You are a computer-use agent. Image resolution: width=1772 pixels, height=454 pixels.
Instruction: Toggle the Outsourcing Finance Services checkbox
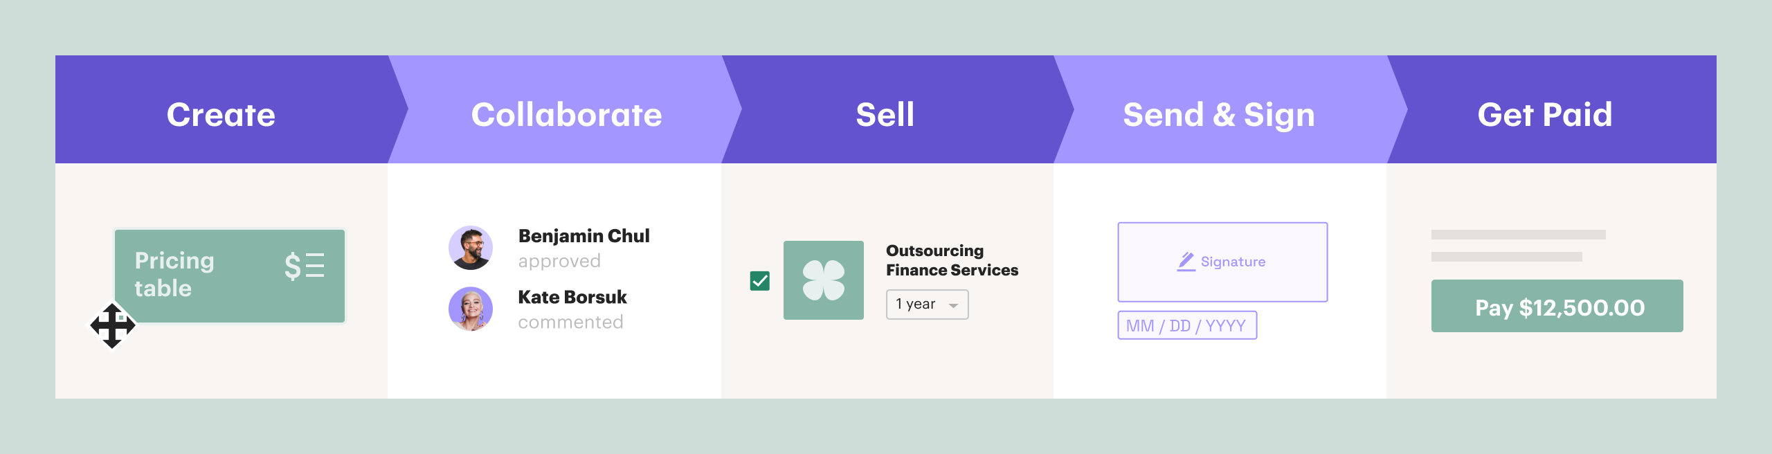[x=760, y=281]
